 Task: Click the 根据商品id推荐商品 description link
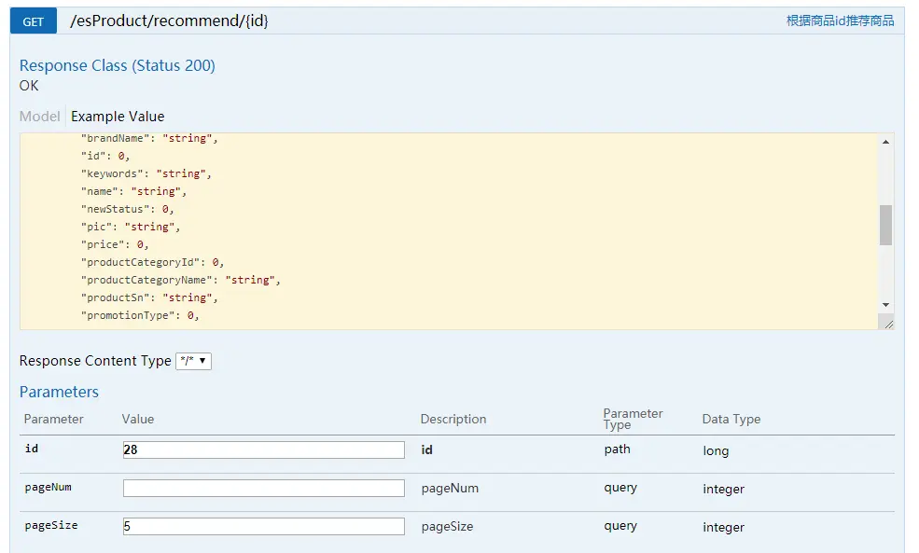click(840, 21)
